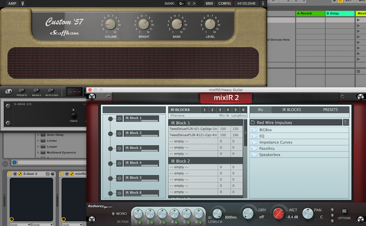Toggle IR Block 1 power button
366x226 pixels.
pyautogui.click(x=120, y=118)
